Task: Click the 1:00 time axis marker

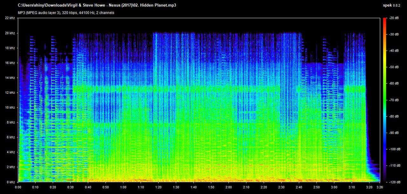Action: (123, 187)
